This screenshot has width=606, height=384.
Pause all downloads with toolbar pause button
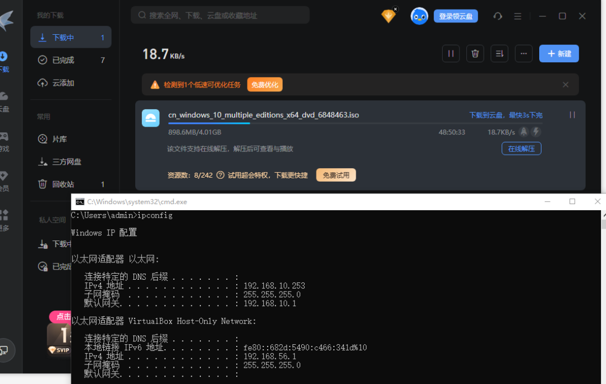tap(451, 54)
